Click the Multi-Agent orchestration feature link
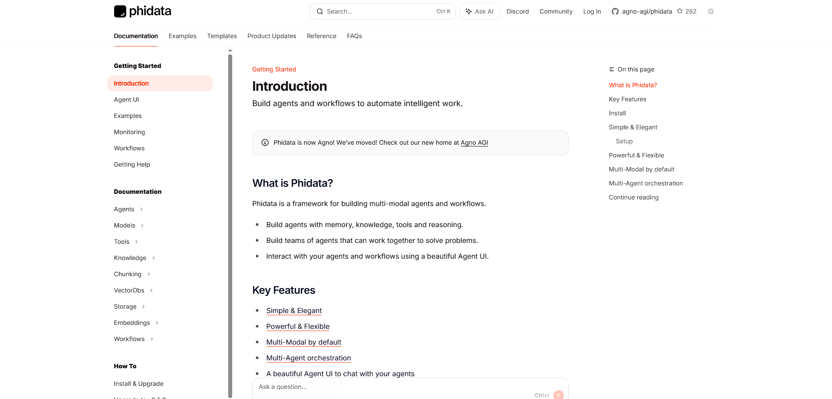The height and width of the screenshot is (399, 832). coord(308,358)
